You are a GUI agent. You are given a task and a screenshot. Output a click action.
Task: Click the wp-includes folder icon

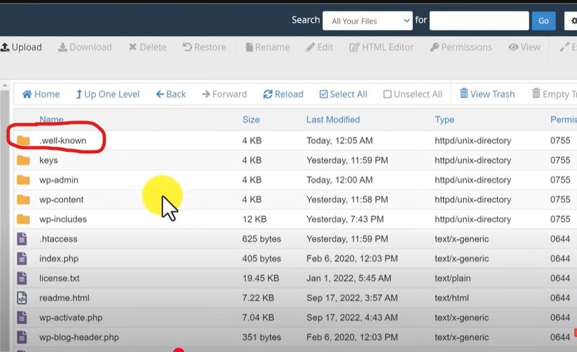[23, 219]
